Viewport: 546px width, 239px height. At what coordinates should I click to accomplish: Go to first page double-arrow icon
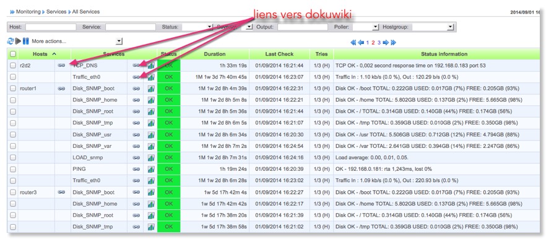pyautogui.click(x=353, y=43)
